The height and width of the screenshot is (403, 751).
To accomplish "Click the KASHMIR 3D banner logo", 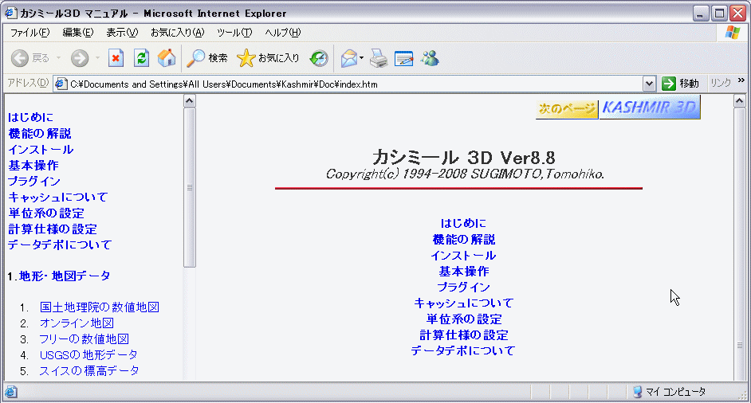I will pyautogui.click(x=650, y=108).
